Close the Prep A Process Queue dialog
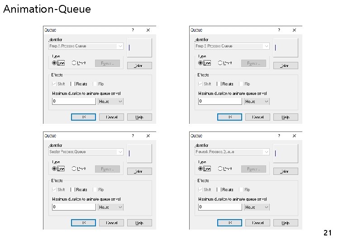 148,30
